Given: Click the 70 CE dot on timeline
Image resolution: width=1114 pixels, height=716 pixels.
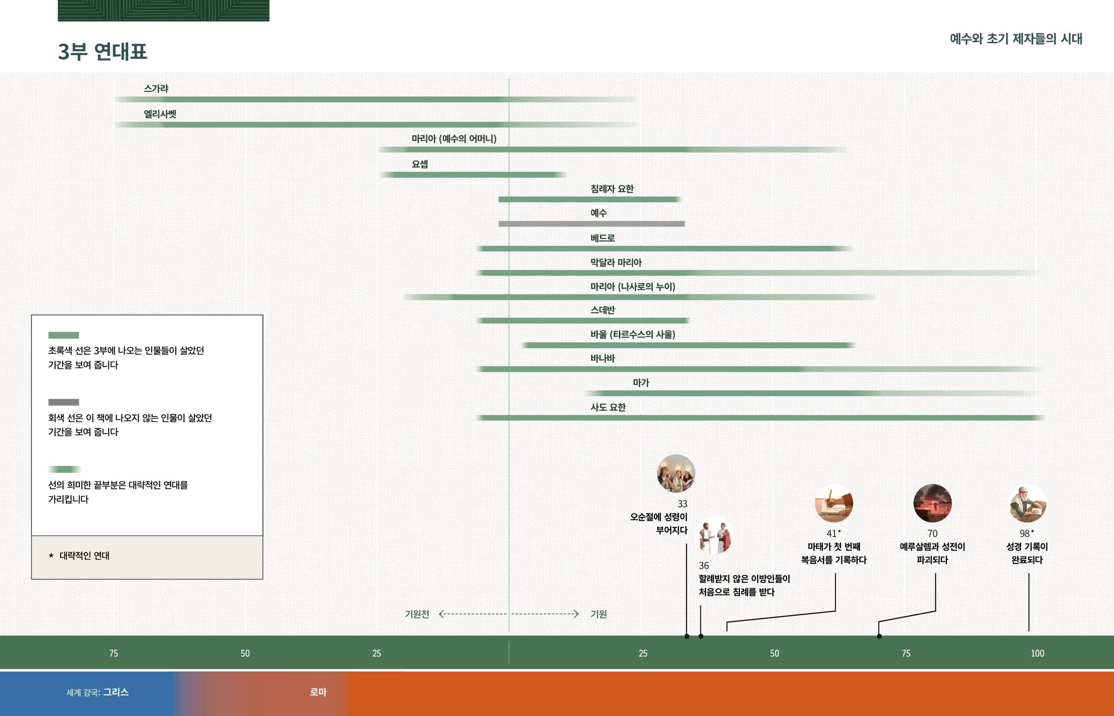Looking at the screenshot, I should click(x=879, y=636).
